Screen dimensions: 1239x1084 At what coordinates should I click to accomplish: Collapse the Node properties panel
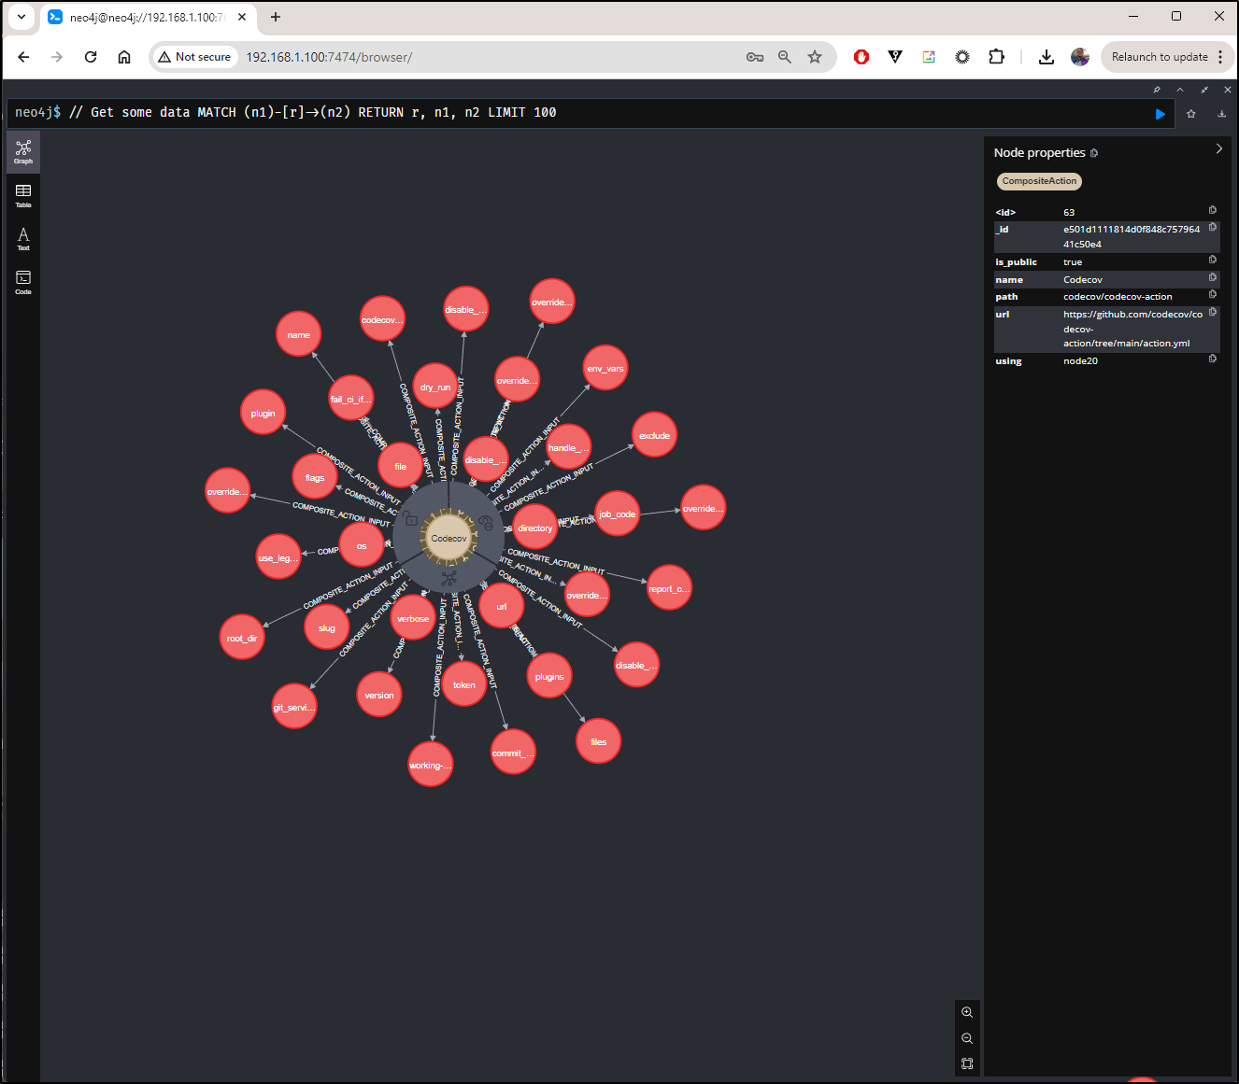[1218, 148]
